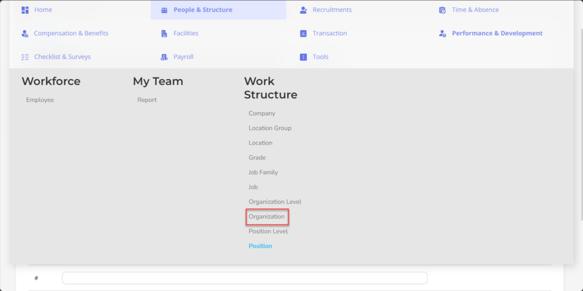Click the Facilities building icon
The image size is (583, 291).
tap(165, 34)
